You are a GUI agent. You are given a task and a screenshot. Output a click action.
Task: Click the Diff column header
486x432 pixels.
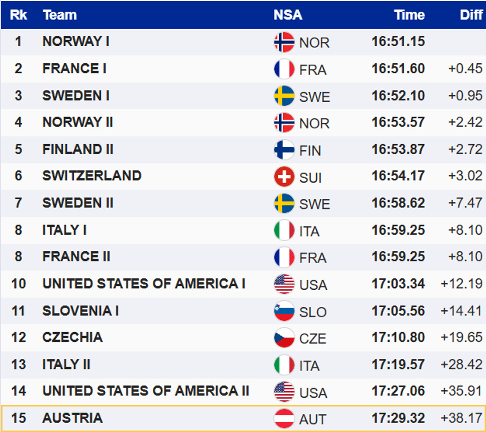pos(471,15)
